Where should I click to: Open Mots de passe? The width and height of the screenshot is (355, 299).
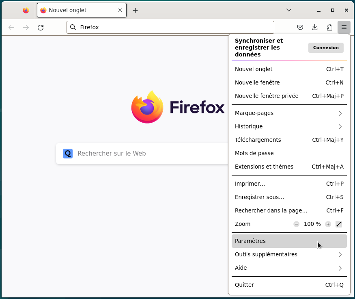289,153
